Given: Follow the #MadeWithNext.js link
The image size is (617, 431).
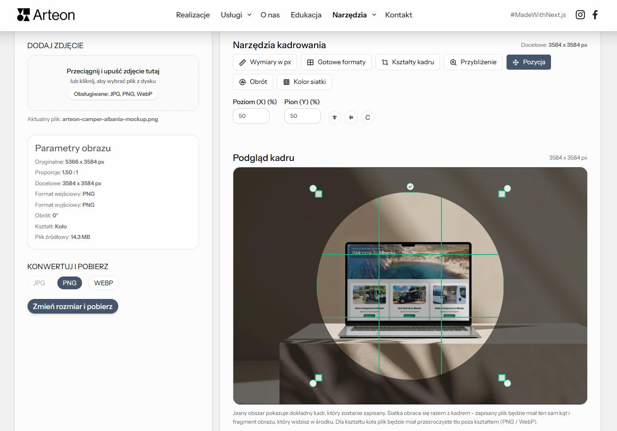Looking at the screenshot, I should (x=538, y=15).
